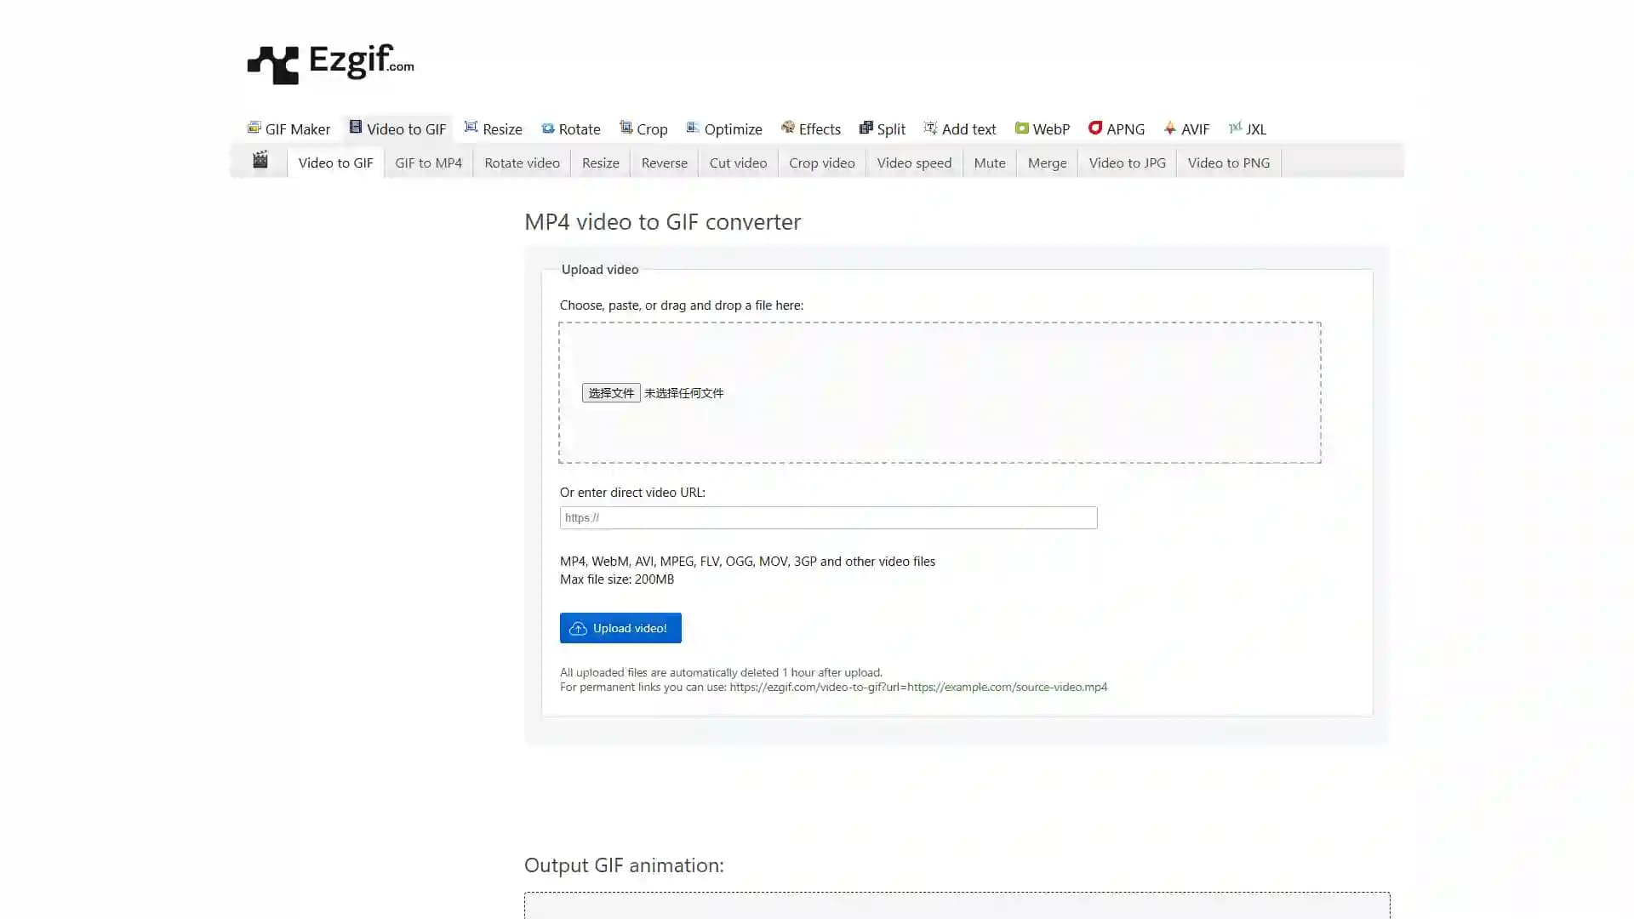This screenshot has height=919, width=1634.
Task: Click the Rotate tool icon
Action: click(x=548, y=127)
